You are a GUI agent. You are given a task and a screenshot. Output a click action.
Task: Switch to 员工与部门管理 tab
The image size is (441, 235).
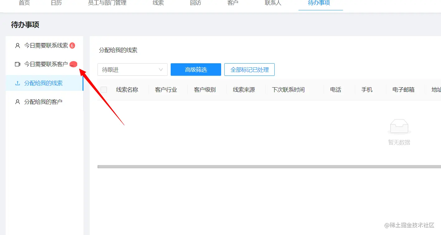(x=107, y=3)
